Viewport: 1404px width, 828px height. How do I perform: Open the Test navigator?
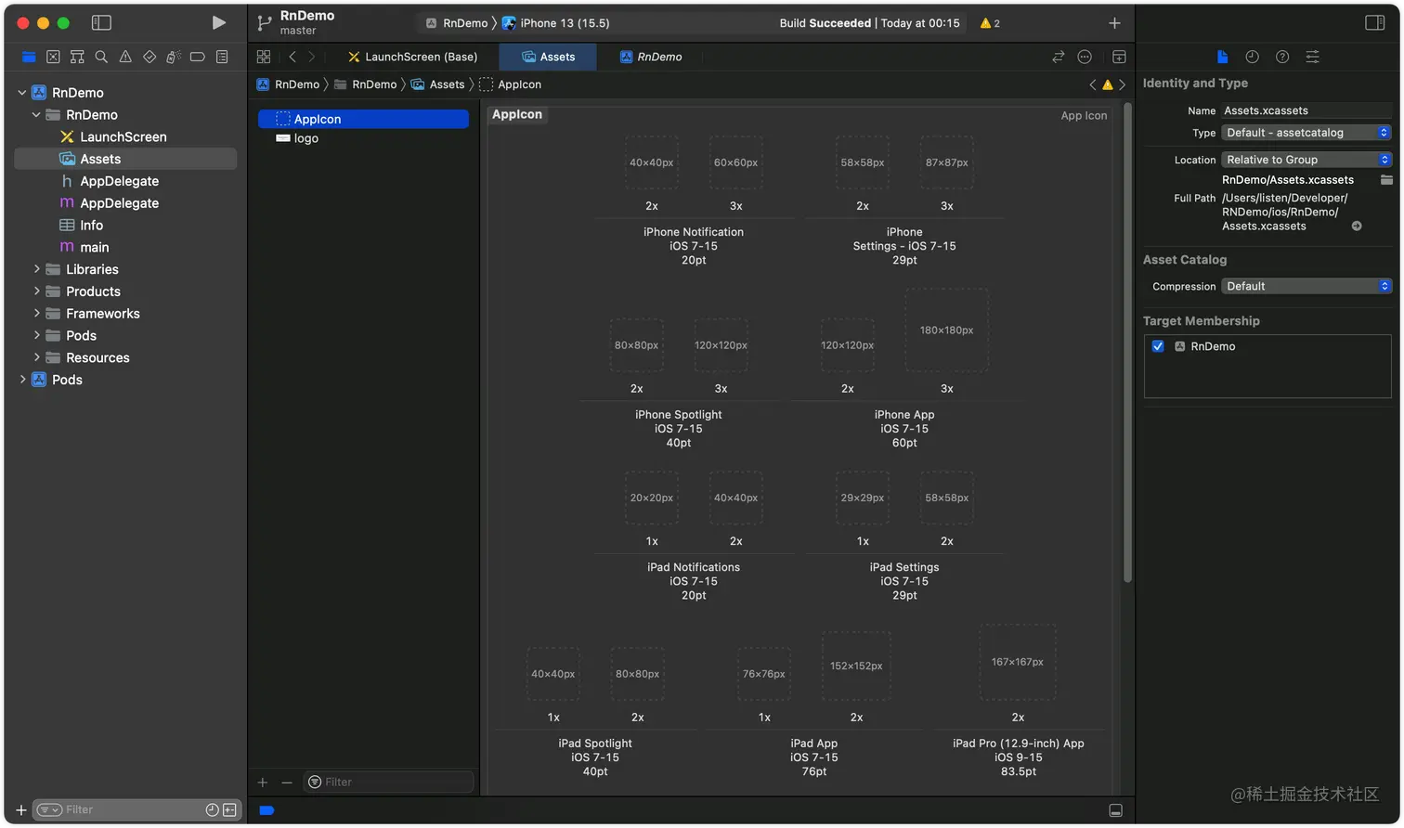pos(149,57)
